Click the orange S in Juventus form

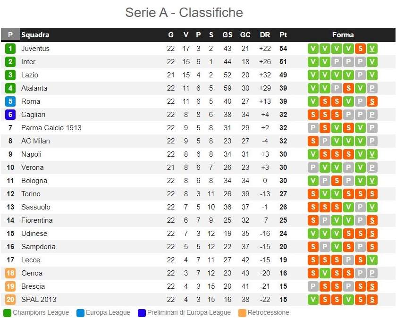360,49
